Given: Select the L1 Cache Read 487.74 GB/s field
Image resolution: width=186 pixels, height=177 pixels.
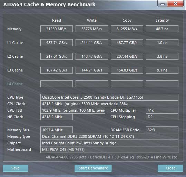Looking at the screenshot, I should point(57,43).
